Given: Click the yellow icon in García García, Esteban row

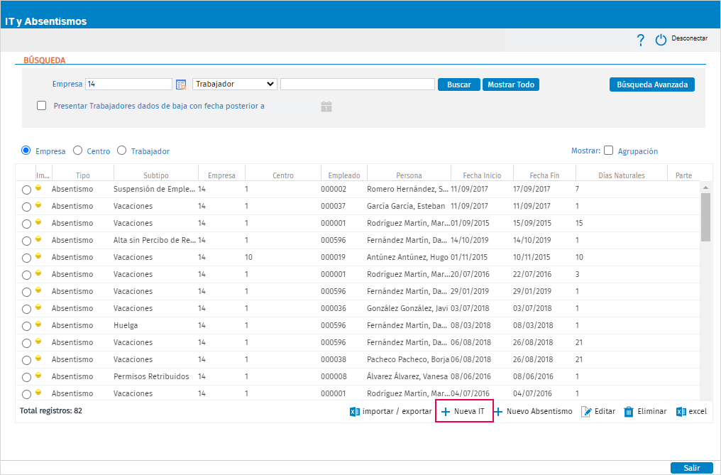Looking at the screenshot, I should [38, 204].
